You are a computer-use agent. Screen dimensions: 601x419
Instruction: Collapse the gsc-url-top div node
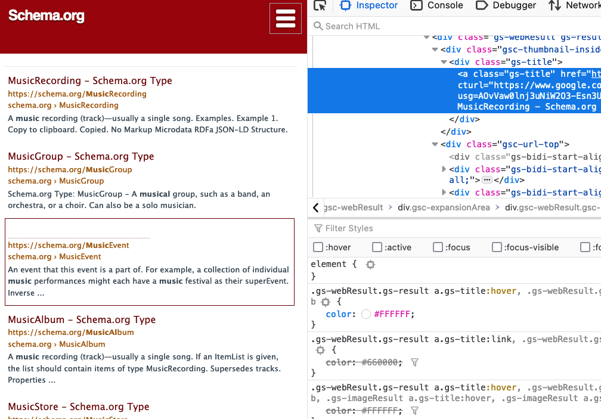[435, 144]
